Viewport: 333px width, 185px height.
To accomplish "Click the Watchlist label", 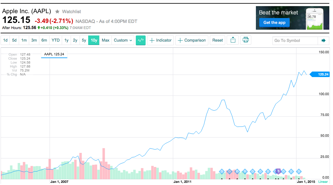I will click(x=71, y=12).
